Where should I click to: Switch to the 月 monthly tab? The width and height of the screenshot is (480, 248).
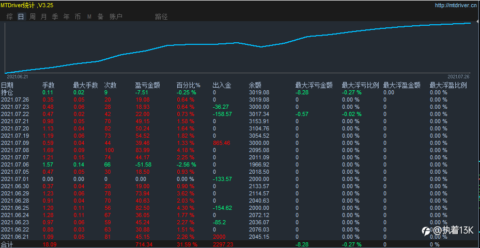point(43,16)
